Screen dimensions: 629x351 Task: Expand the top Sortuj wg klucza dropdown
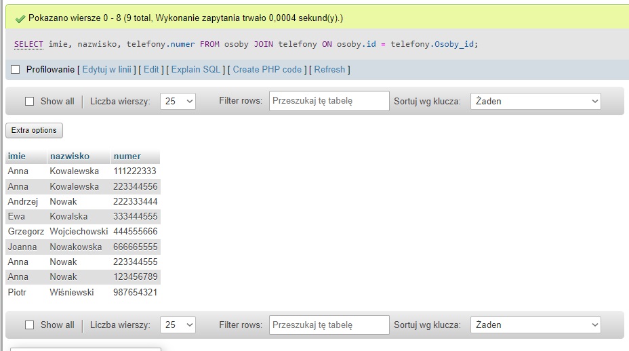point(535,101)
